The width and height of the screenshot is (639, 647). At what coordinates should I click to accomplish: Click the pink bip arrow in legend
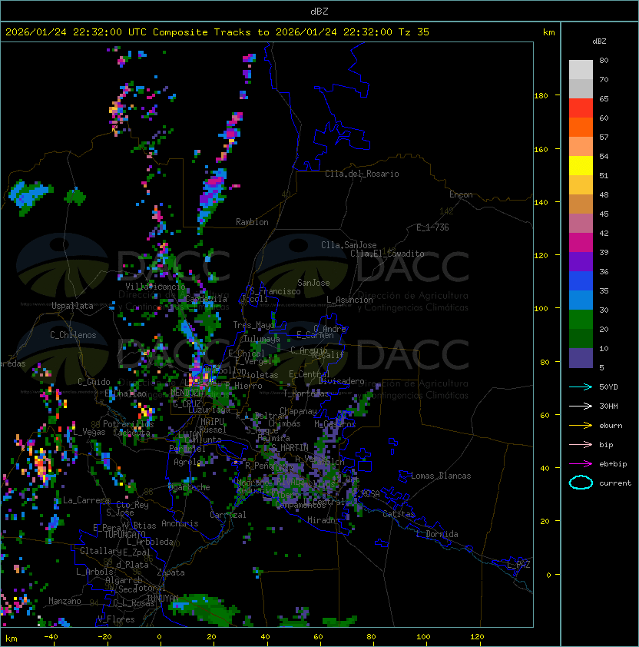(581, 444)
